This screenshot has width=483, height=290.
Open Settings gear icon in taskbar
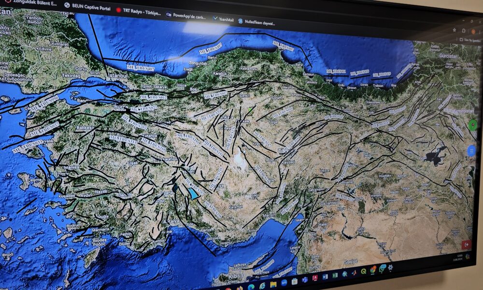click(x=390, y=267)
